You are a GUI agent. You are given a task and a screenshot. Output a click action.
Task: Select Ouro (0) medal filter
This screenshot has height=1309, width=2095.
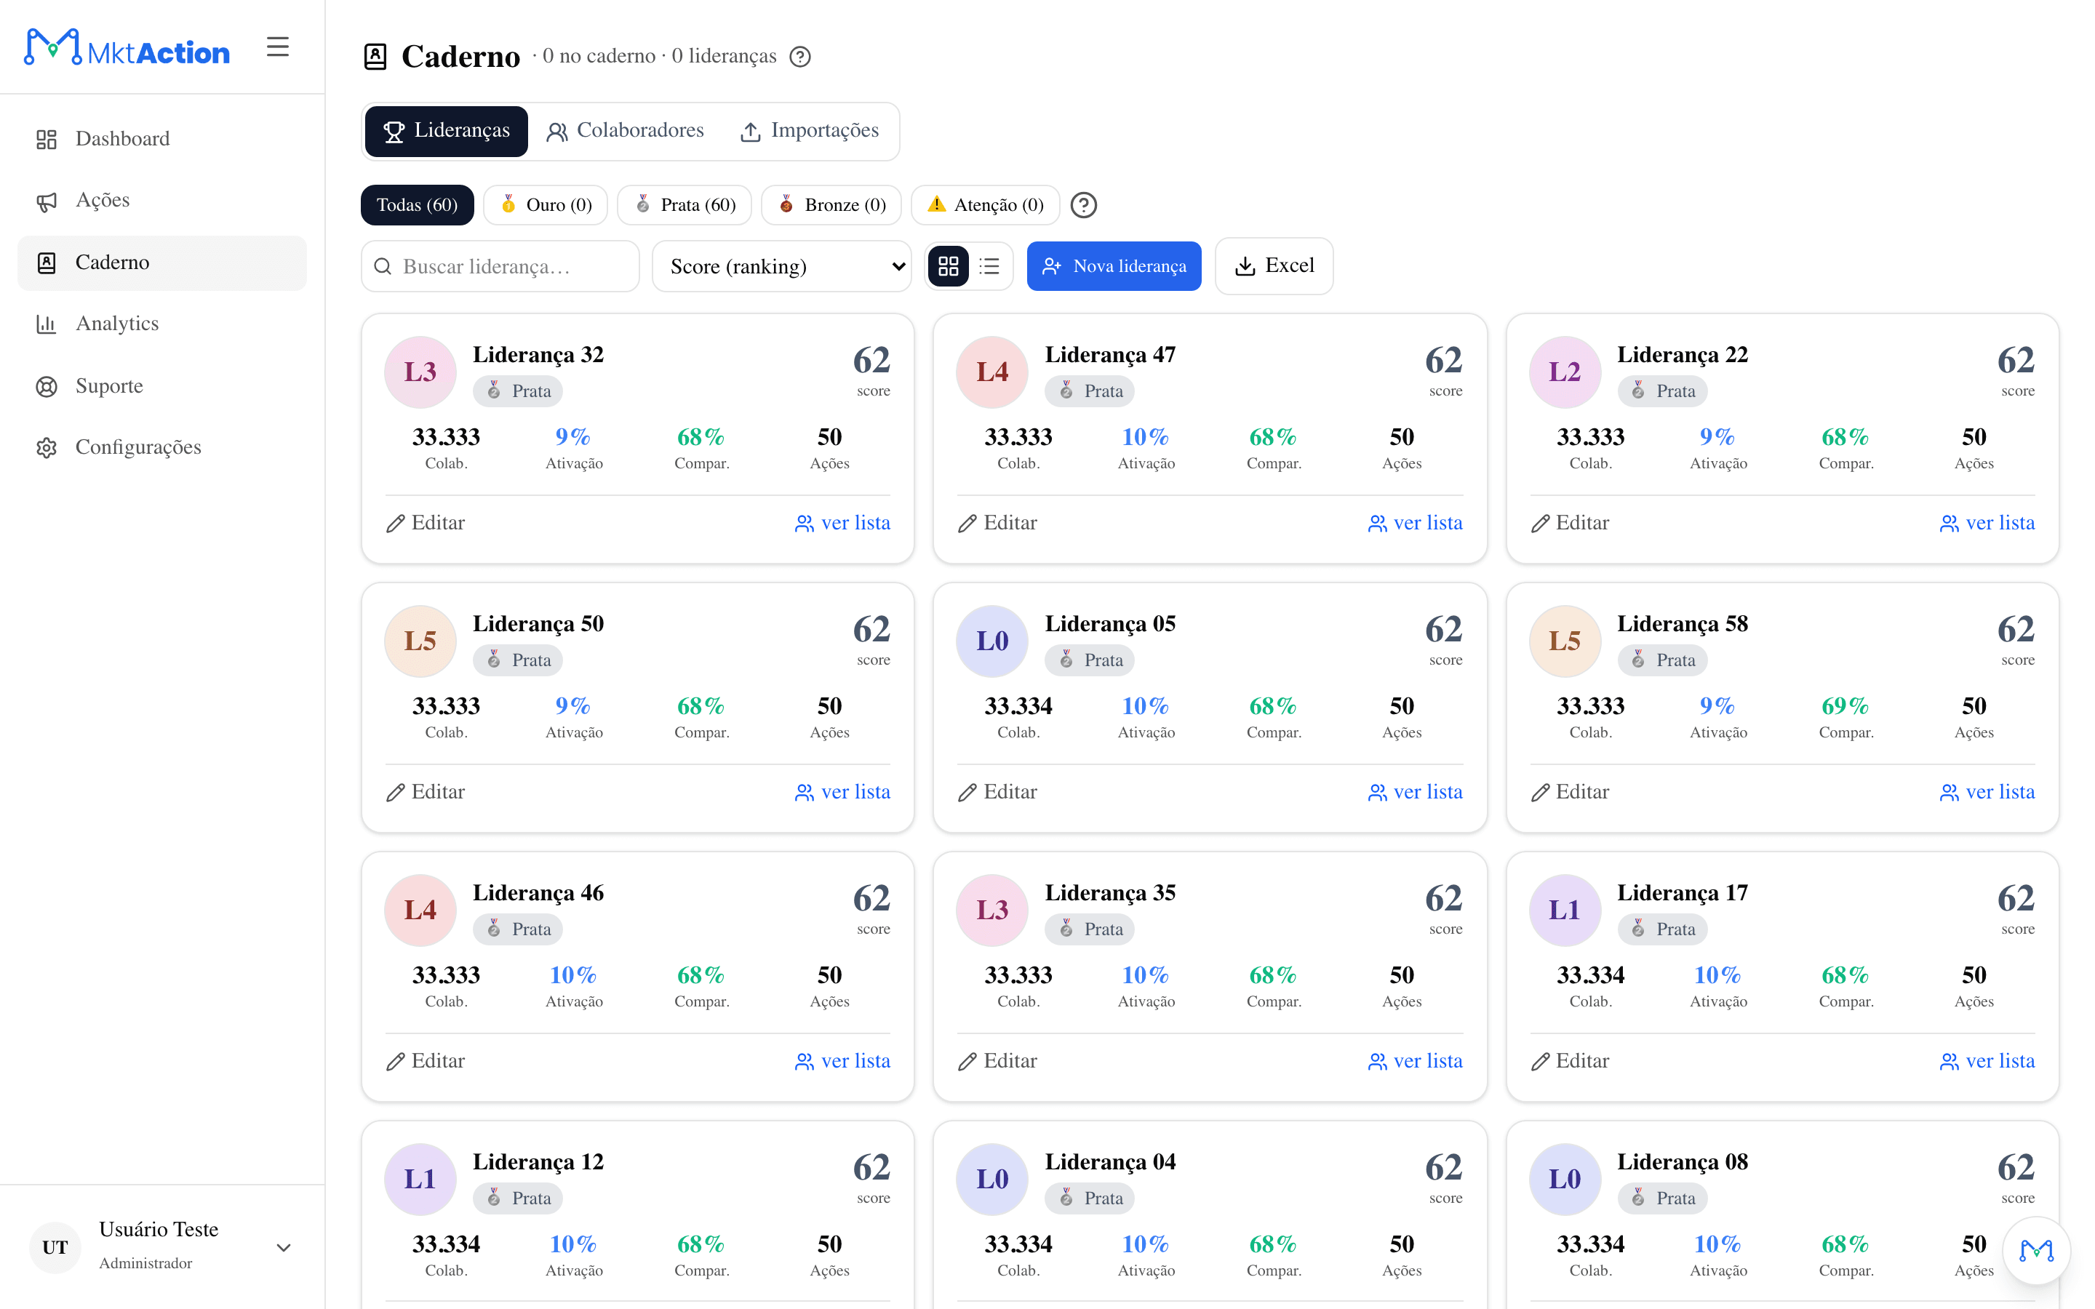[x=546, y=205]
